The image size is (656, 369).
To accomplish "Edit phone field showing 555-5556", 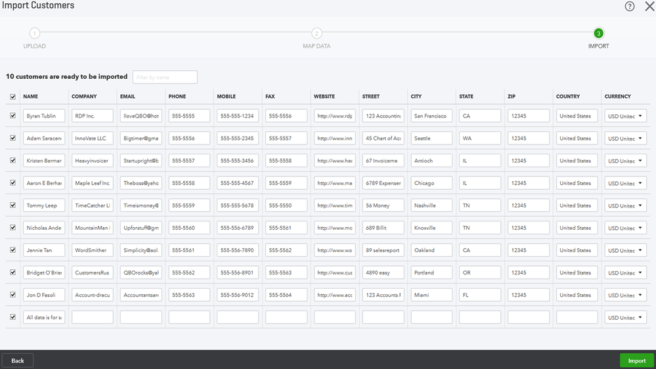I will (189, 139).
